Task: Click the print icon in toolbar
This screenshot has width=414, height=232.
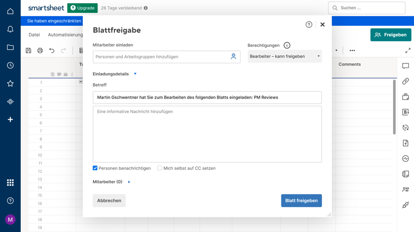Action: coord(40,51)
